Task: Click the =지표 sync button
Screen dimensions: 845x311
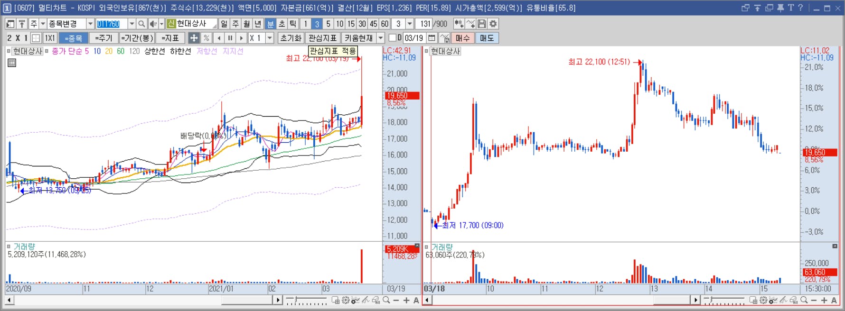Action: pos(170,38)
